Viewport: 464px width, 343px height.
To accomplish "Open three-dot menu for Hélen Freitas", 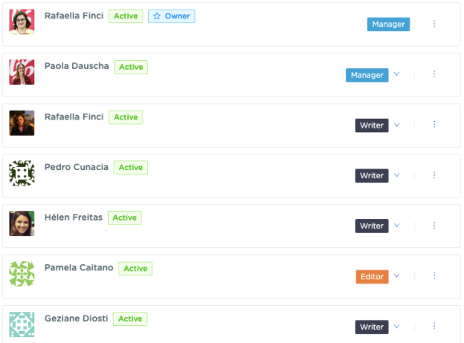I will pos(434,226).
